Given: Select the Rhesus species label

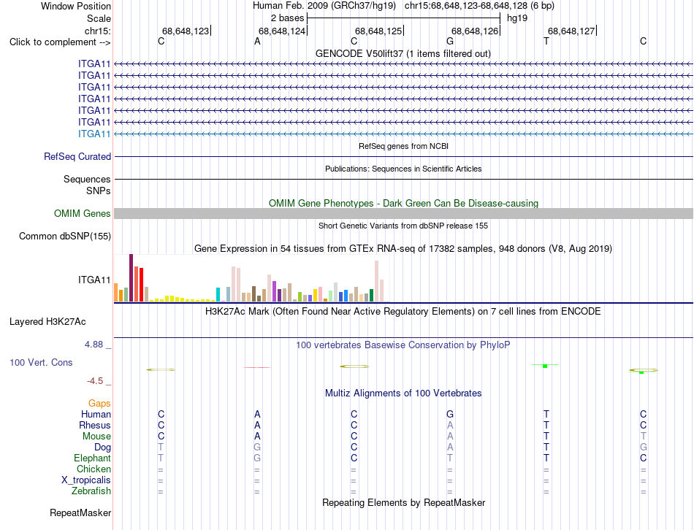Looking at the screenshot, I should pyautogui.click(x=95, y=425).
